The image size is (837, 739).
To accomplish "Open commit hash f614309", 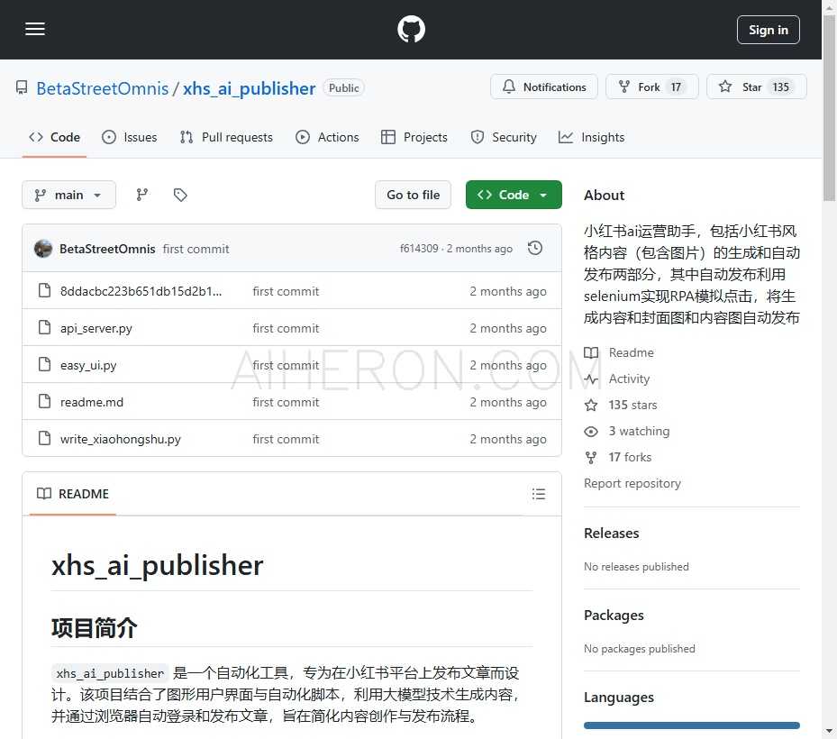I will click(419, 249).
